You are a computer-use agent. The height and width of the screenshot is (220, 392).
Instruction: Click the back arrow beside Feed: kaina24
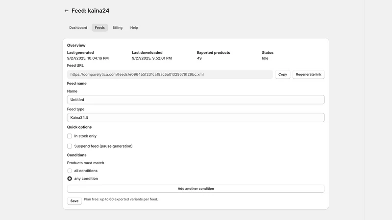[x=66, y=11]
